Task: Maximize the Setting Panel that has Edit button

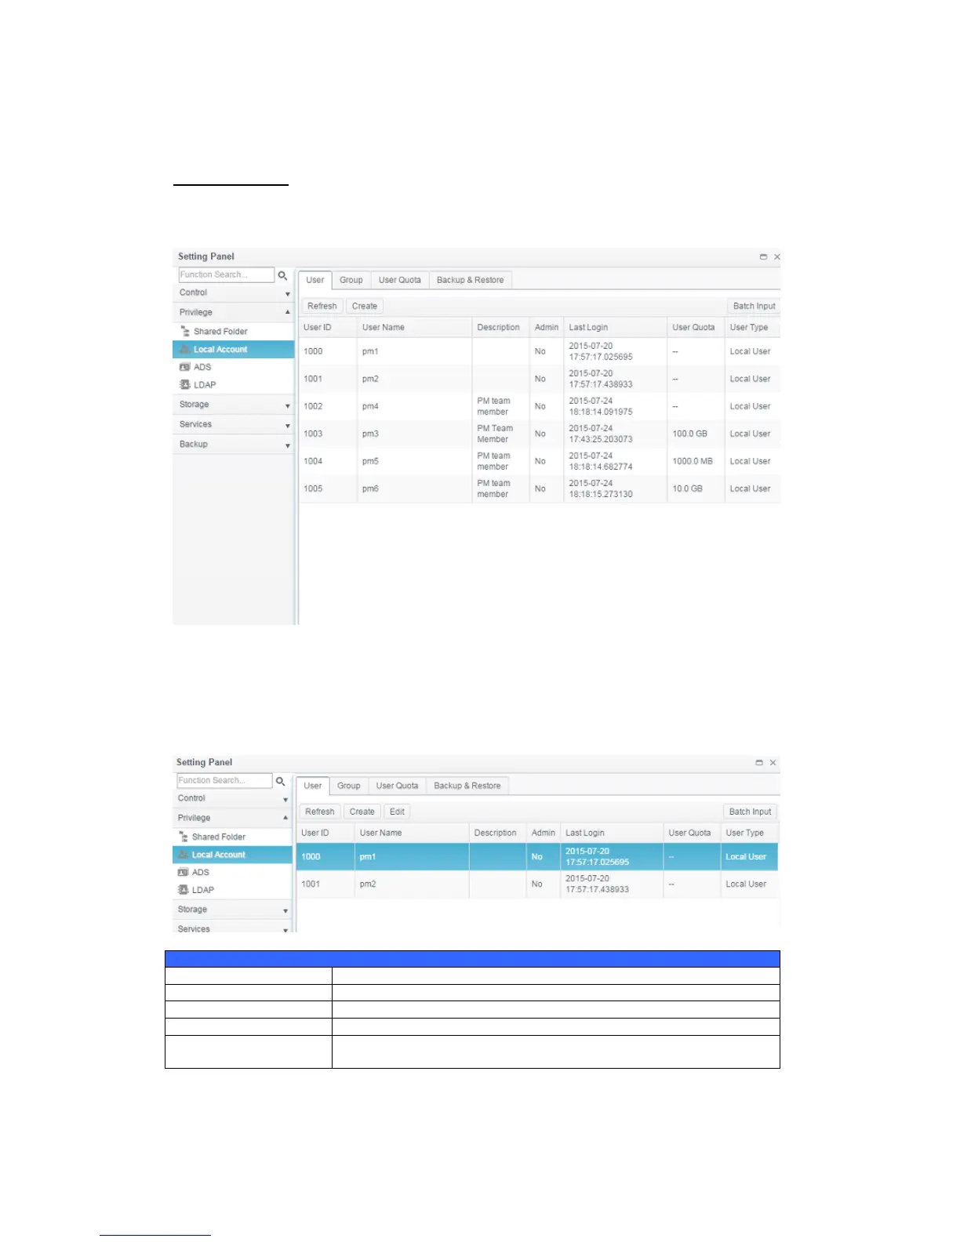Action: point(758,762)
